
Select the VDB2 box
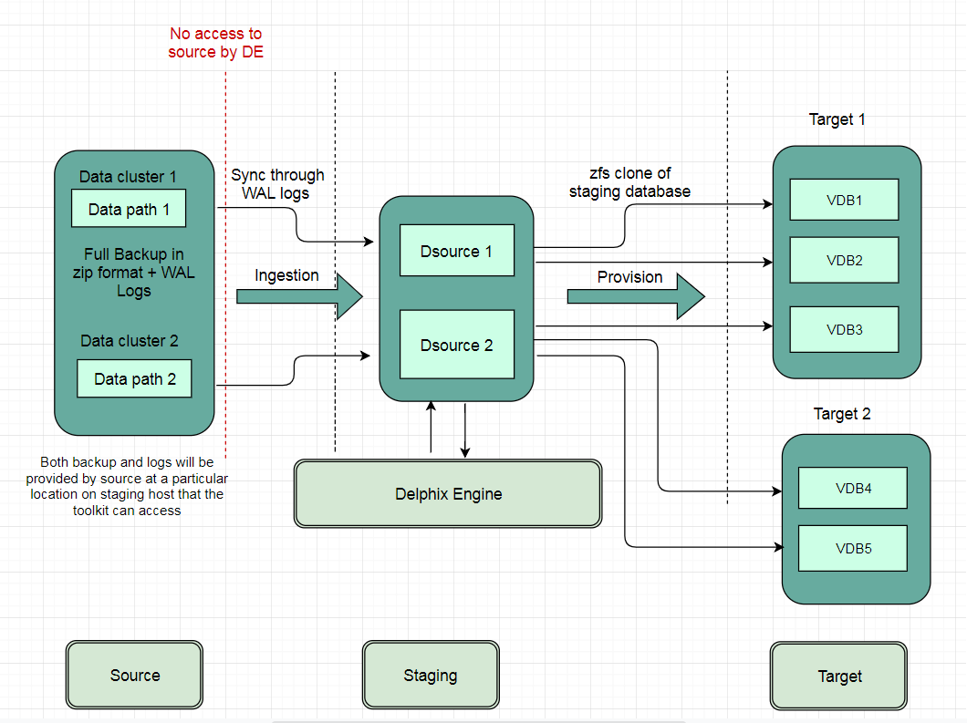(x=844, y=260)
